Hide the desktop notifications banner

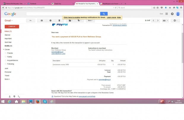pos(119,18)
